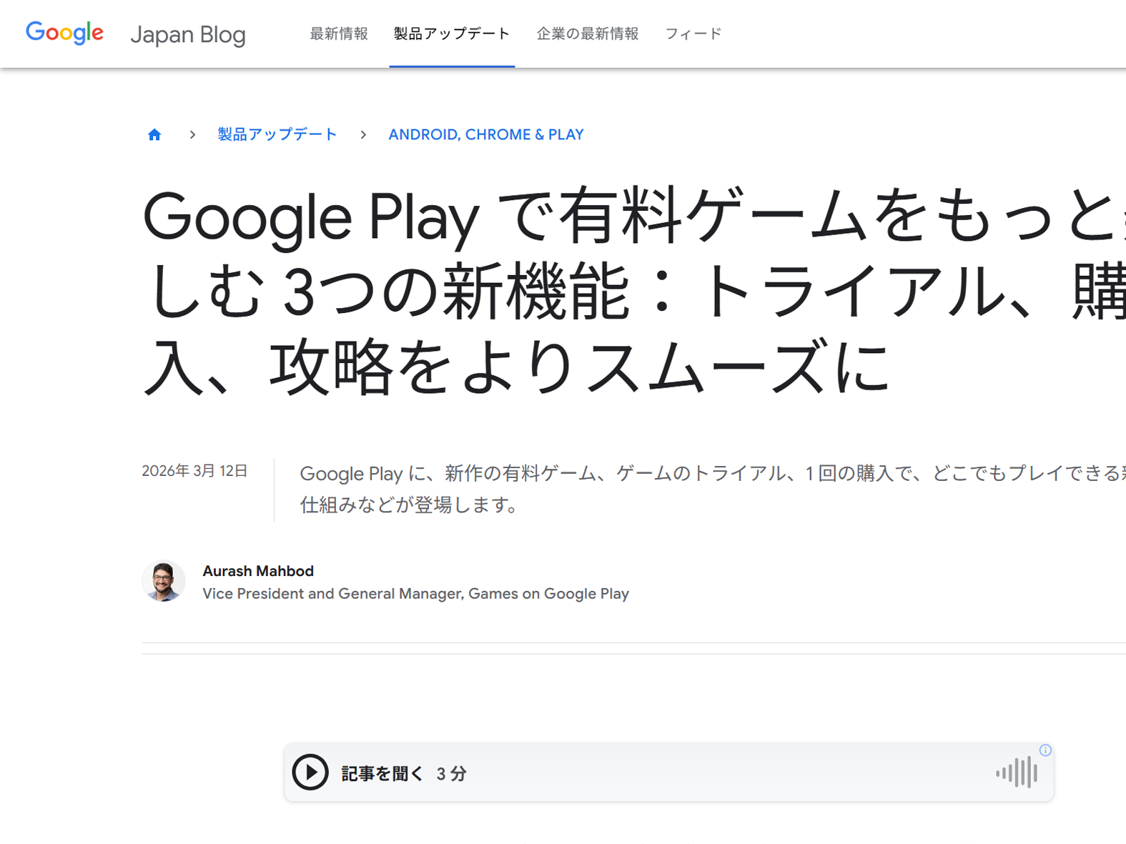Start the 記事を聞く audio playback
The height and width of the screenshot is (844, 1126).
pos(310,773)
